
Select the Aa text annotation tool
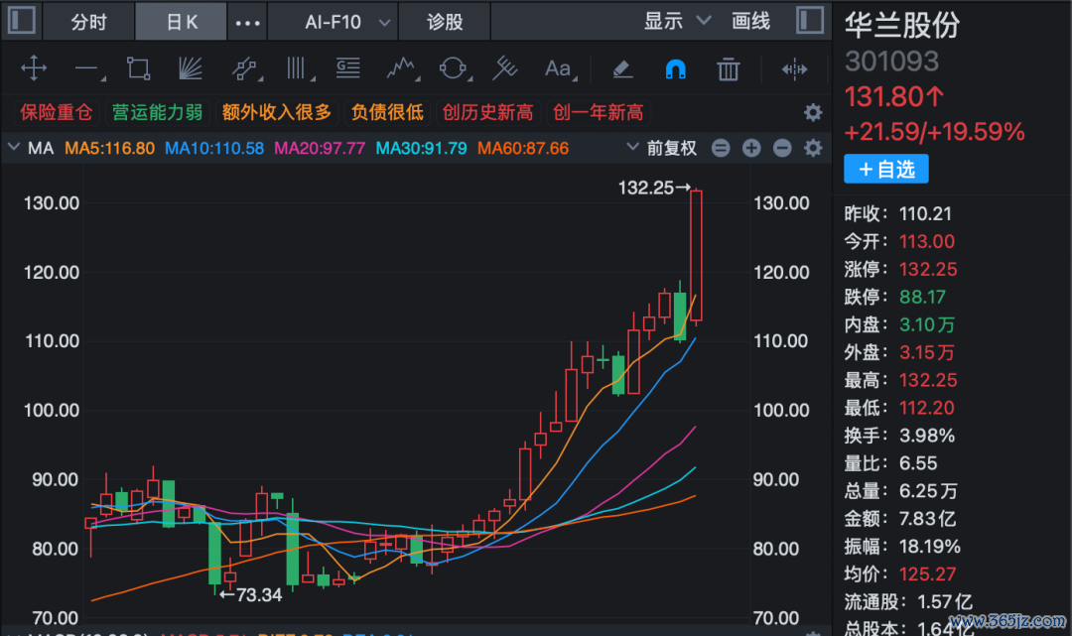point(559,69)
